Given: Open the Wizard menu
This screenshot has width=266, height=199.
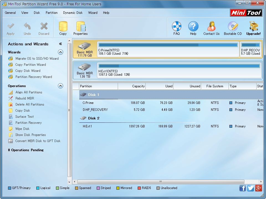Looking at the screenshot, I should [93, 13].
